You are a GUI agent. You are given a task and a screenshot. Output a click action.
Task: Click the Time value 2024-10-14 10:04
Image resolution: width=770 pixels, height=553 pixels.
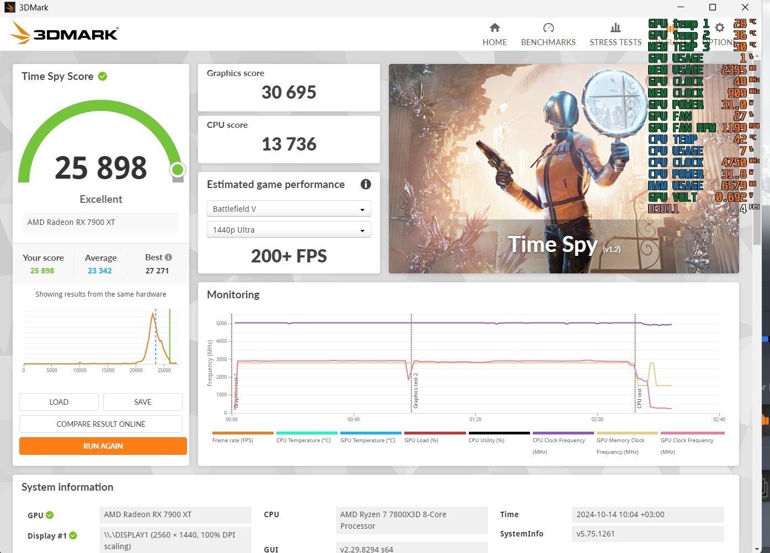click(648, 514)
